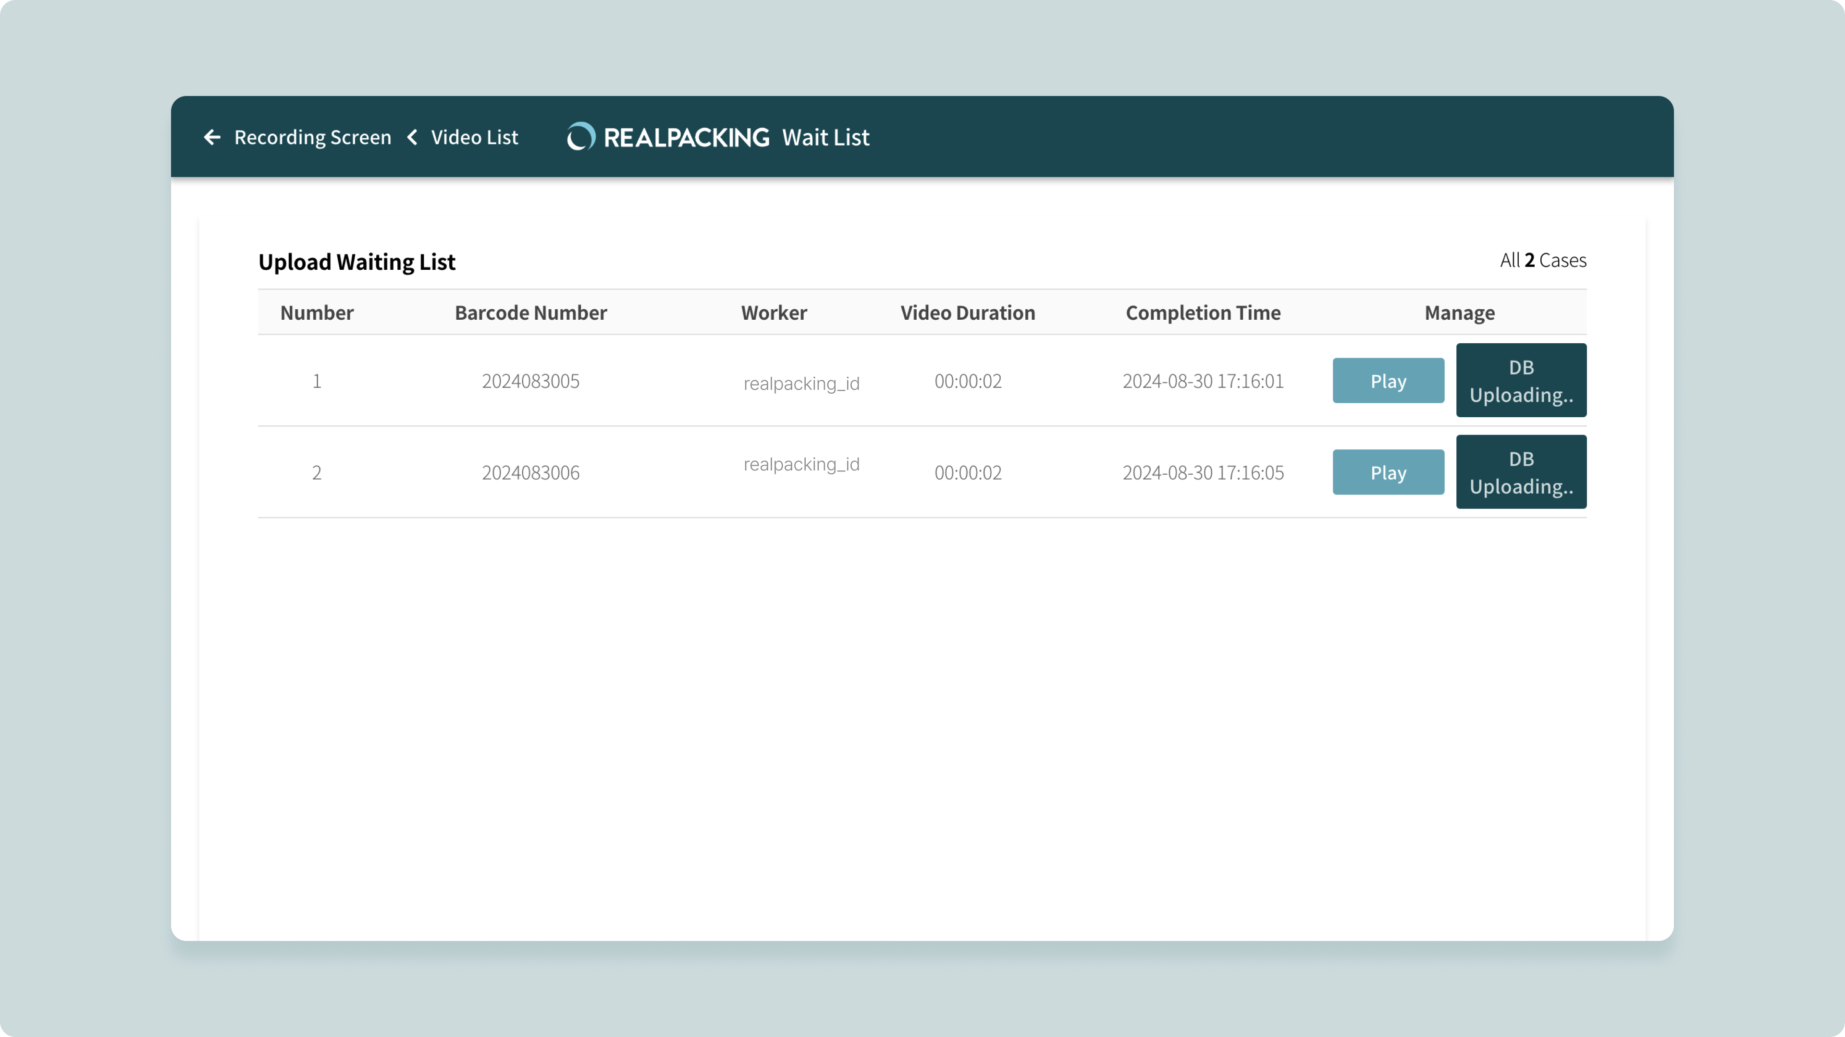
Task: Click the Manage column header
Action: click(x=1459, y=313)
